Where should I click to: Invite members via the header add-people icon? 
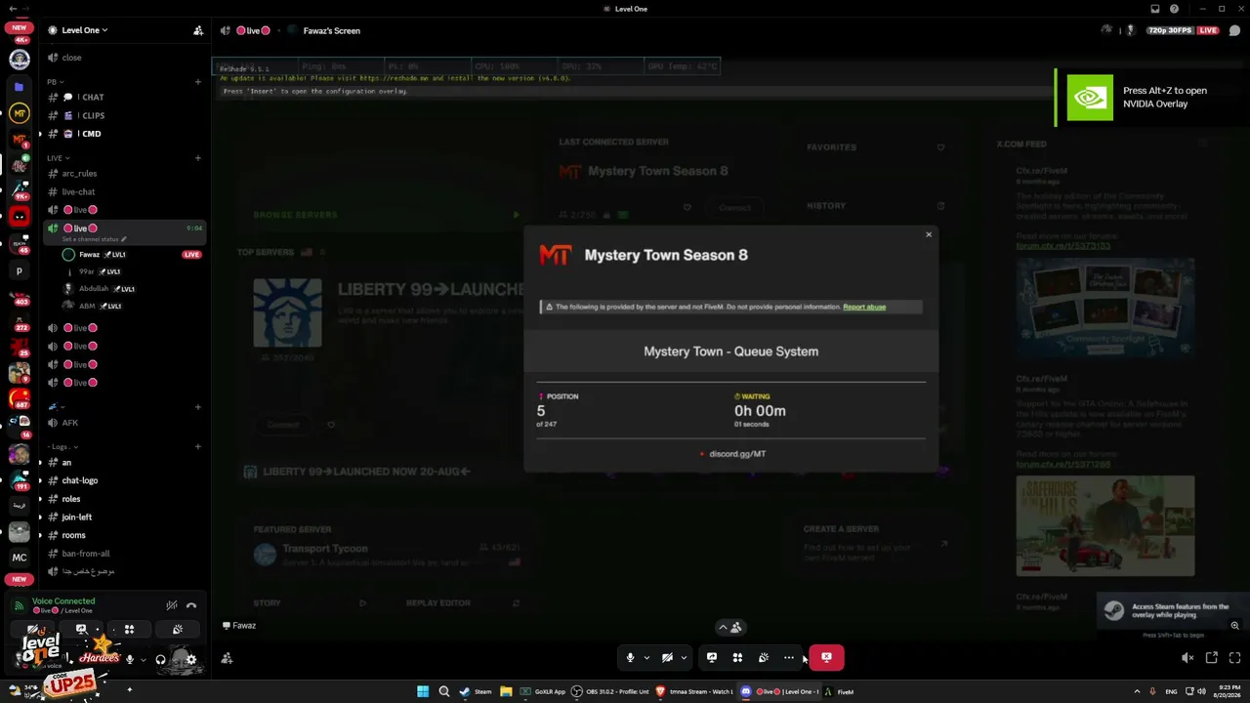[198, 30]
